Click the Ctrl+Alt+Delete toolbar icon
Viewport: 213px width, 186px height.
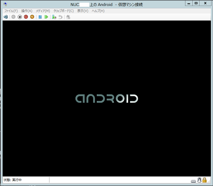pyautogui.click(x=6, y=17)
